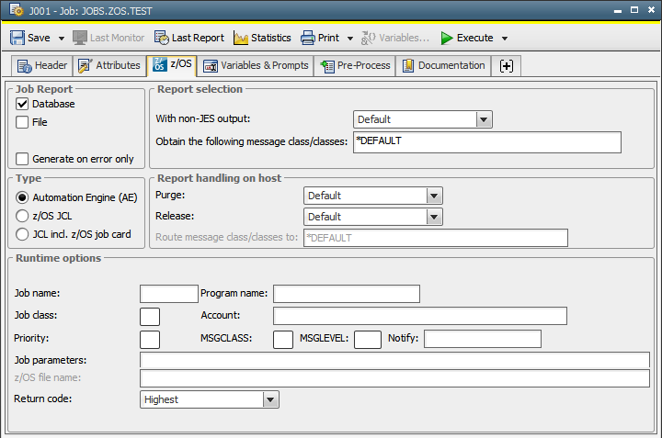Expand the With non-JES output dropdown
The image size is (662, 438).
(x=484, y=119)
